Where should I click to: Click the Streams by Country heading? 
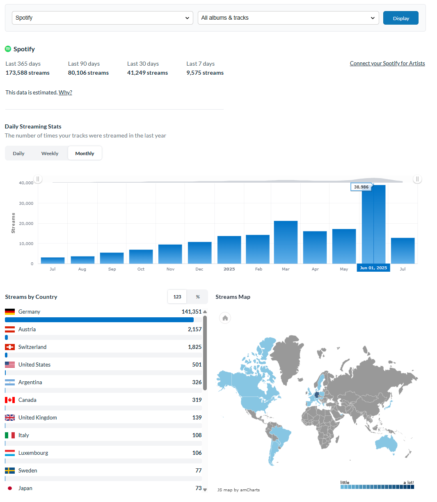click(31, 297)
